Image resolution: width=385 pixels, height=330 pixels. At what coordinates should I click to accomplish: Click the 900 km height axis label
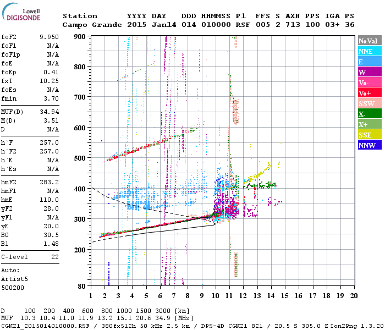(80, 37)
